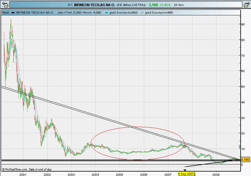Click the 20 label on price axis
The width and height of the screenshot is (251, 176).
(243, 133)
